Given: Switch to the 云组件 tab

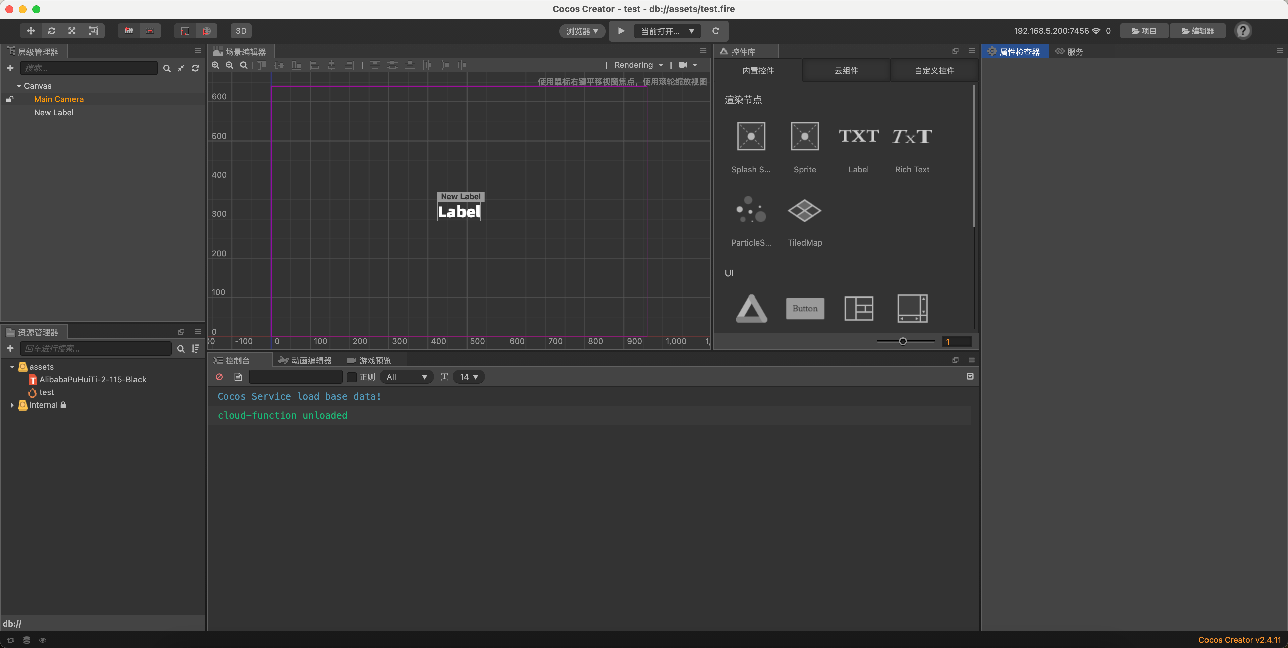Looking at the screenshot, I should tap(846, 70).
